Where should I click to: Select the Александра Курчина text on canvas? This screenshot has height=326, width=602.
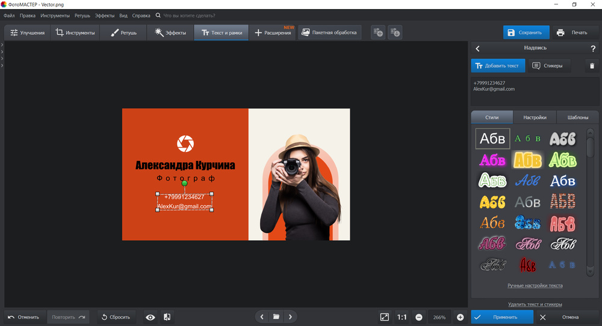coord(185,165)
